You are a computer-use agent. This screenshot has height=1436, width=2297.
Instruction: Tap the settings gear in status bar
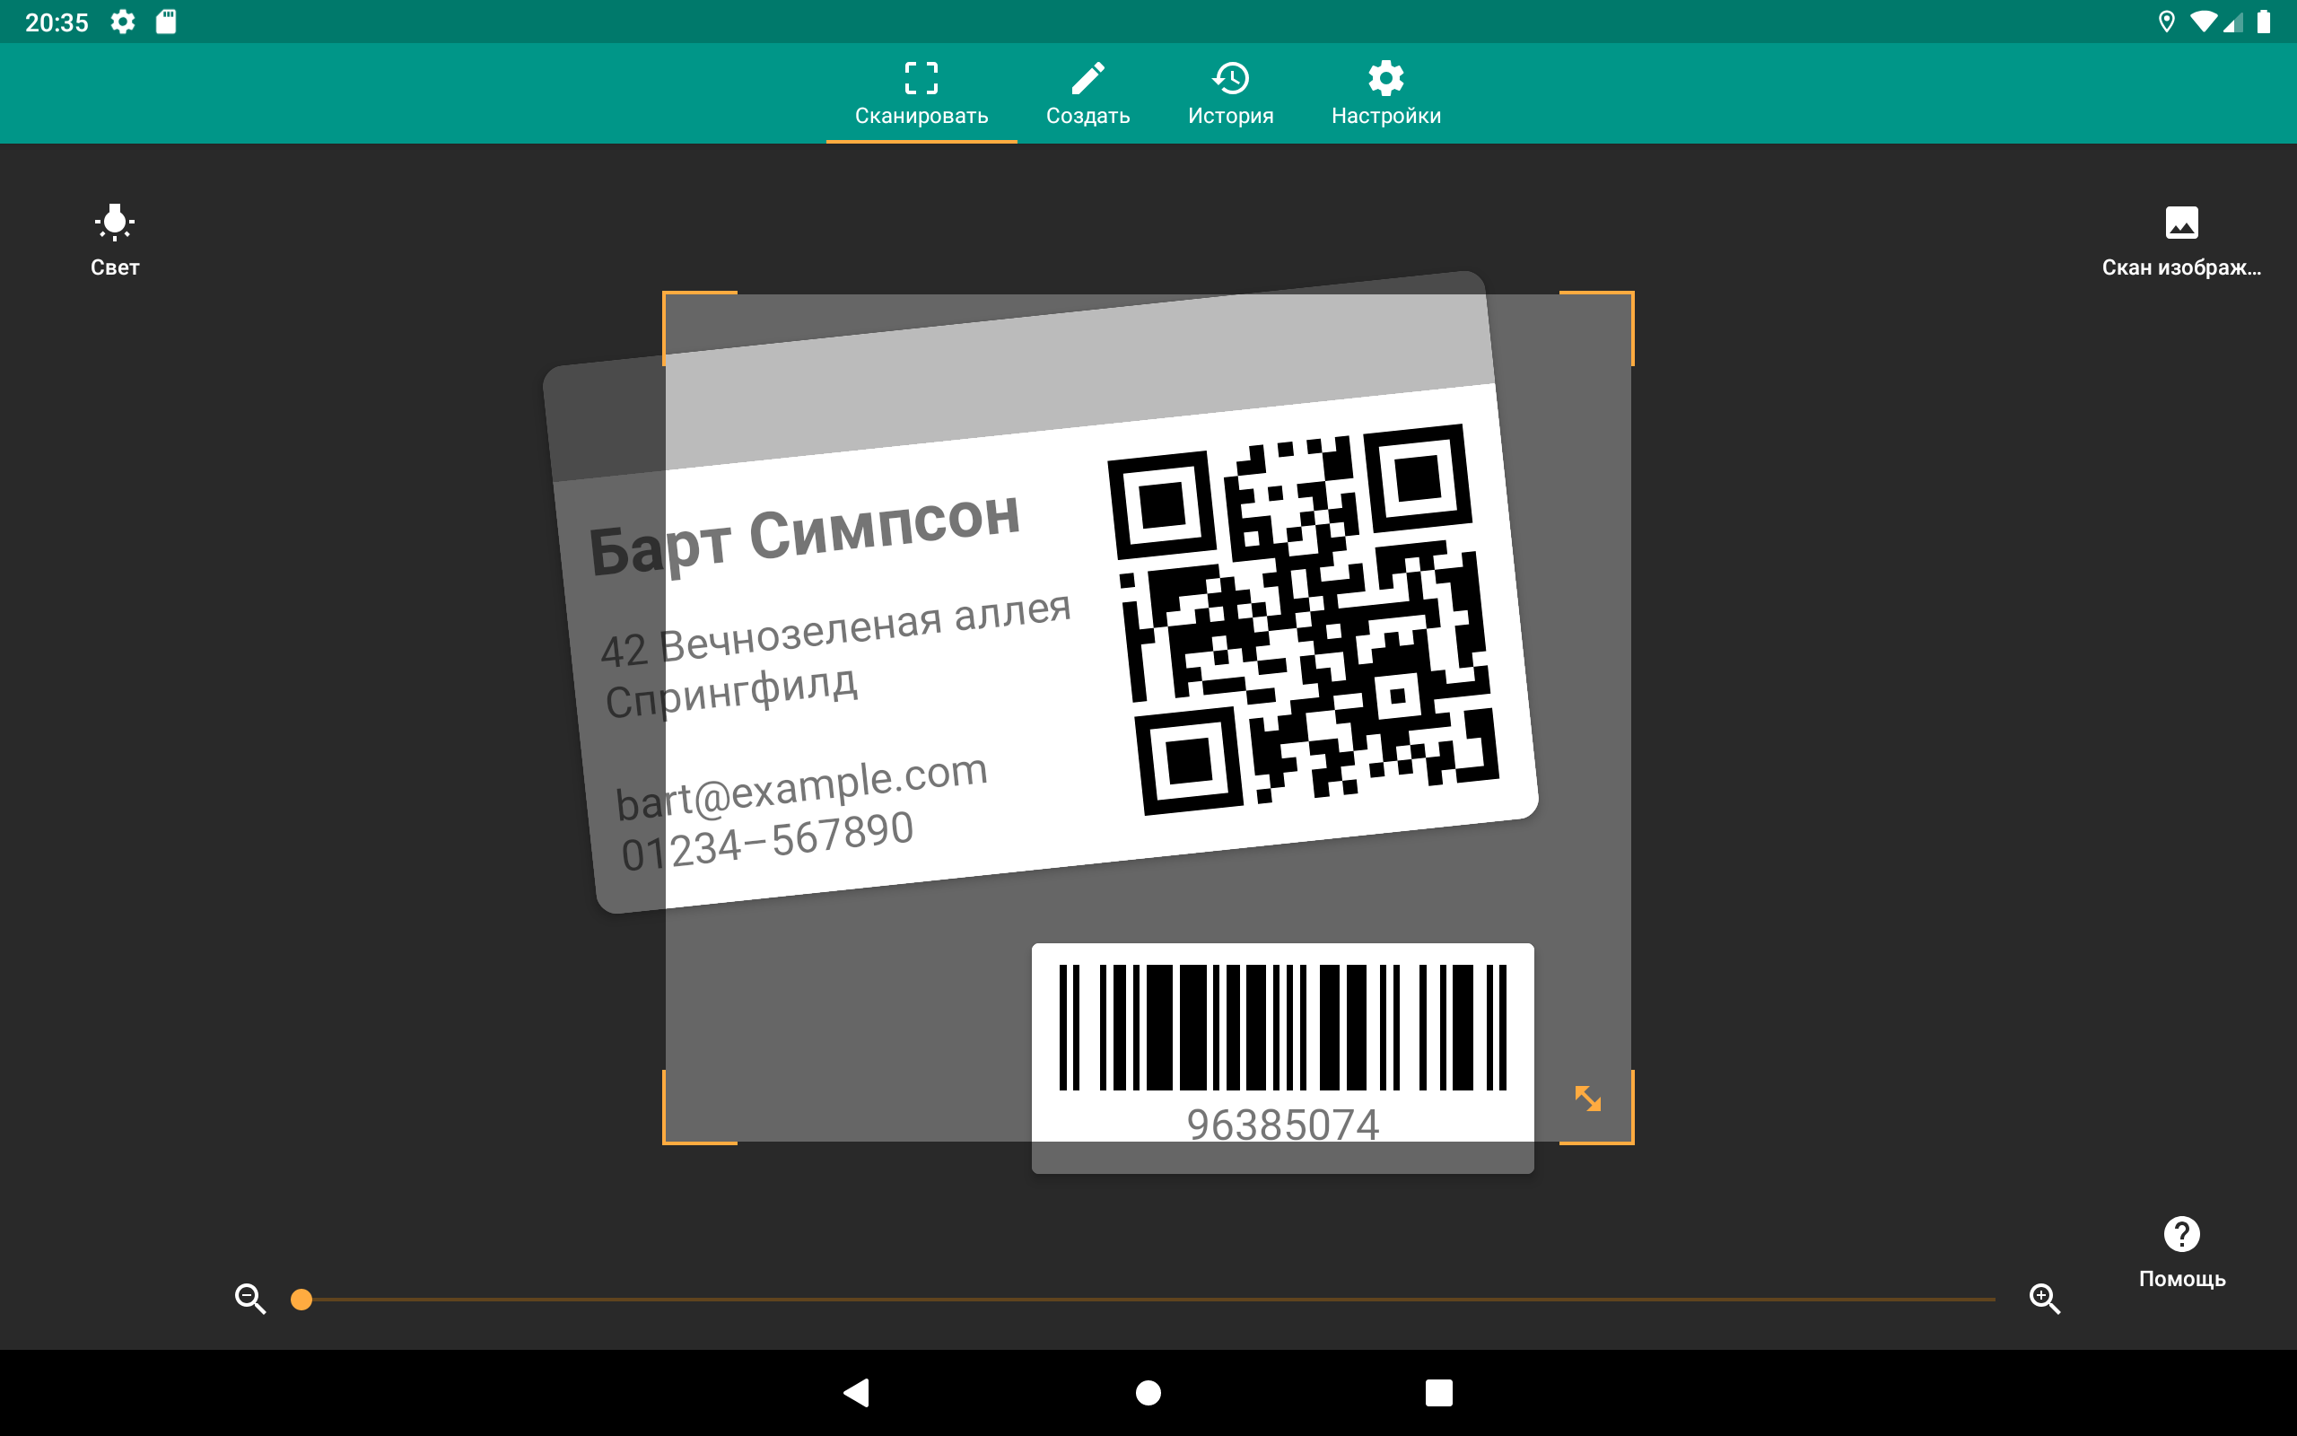[x=122, y=22]
